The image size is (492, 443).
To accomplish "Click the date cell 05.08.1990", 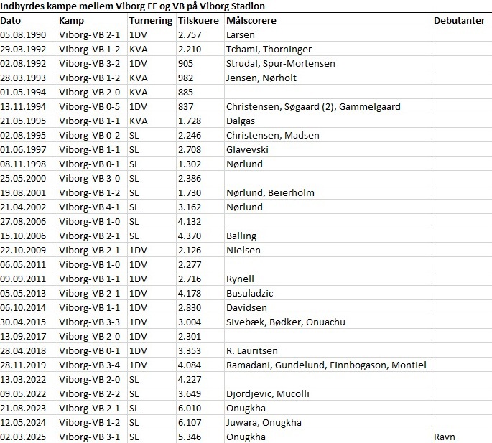I will [23, 35].
